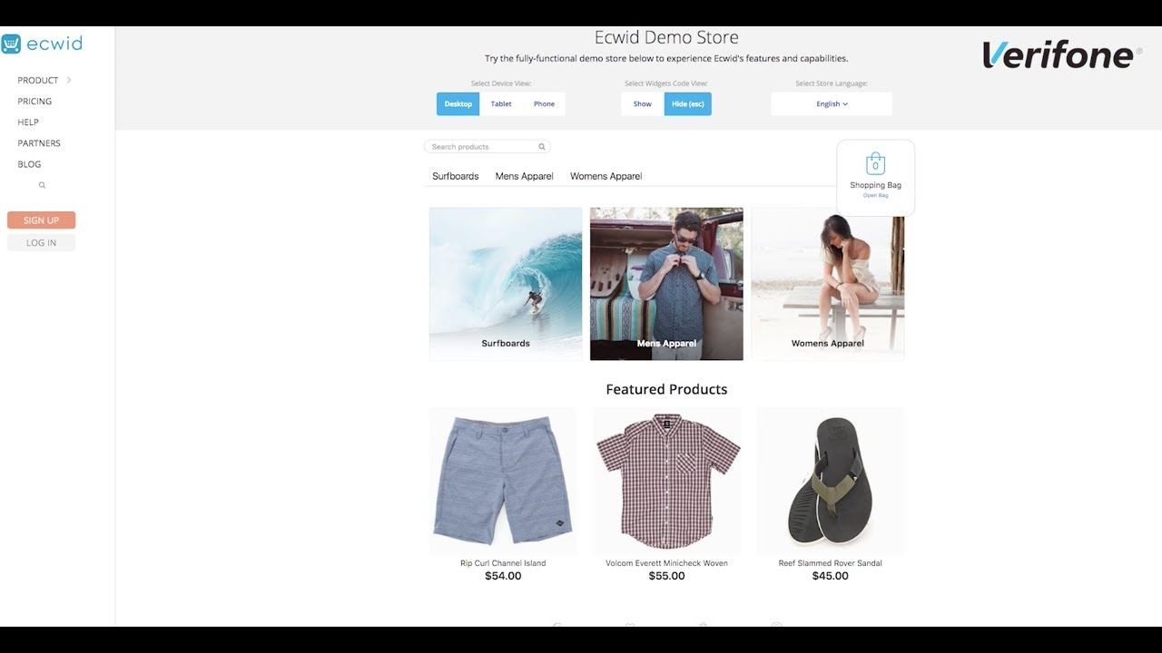Open the Surfboards category tab

click(x=456, y=176)
